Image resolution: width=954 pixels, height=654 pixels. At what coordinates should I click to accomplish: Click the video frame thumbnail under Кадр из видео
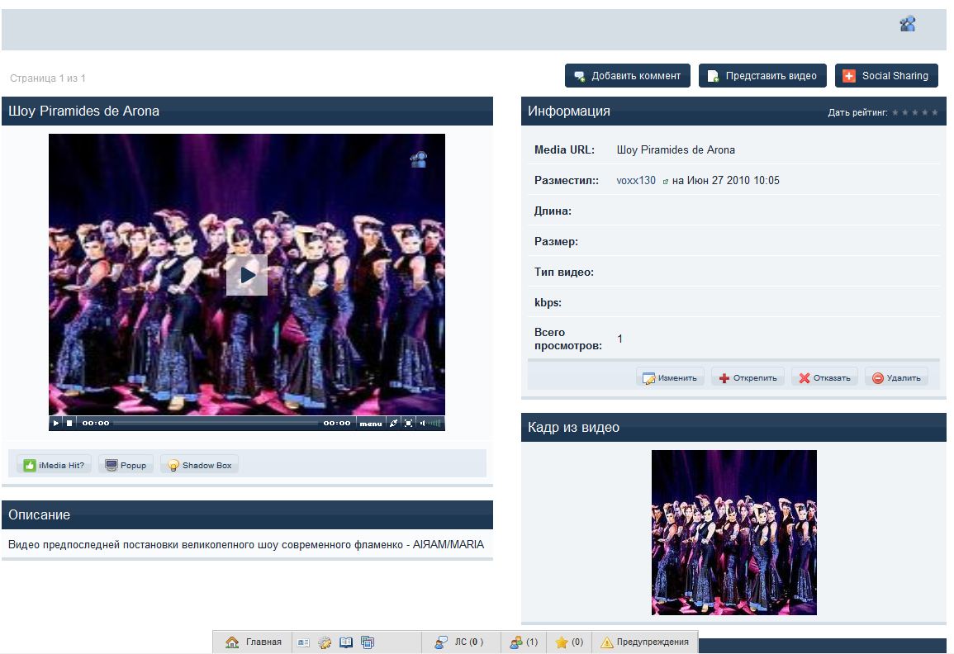[733, 532]
